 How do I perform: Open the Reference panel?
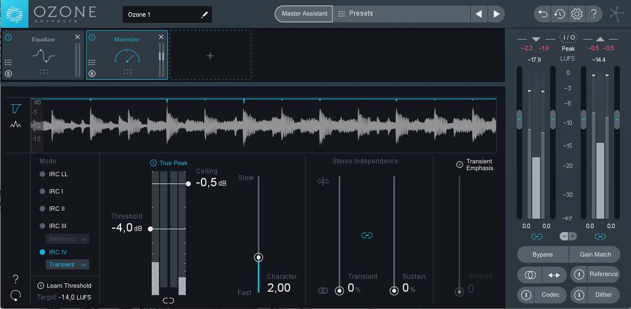pyautogui.click(x=604, y=274)
